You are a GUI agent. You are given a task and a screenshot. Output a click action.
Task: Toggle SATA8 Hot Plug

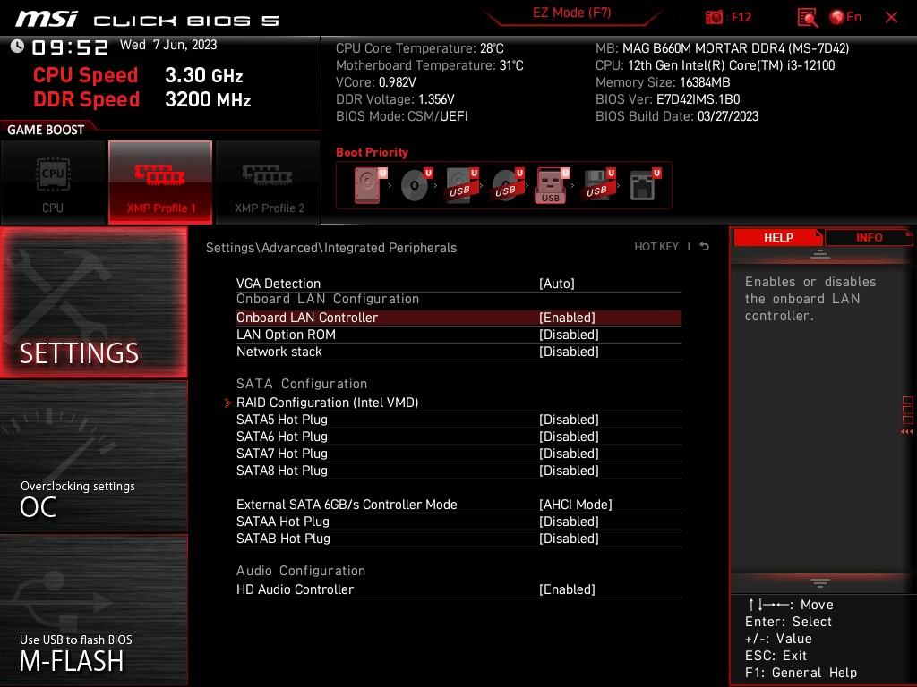coord(458,471)
